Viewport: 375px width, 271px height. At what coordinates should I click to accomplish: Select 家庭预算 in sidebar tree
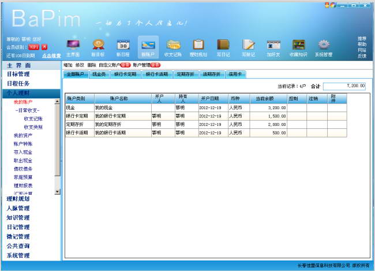23,177
